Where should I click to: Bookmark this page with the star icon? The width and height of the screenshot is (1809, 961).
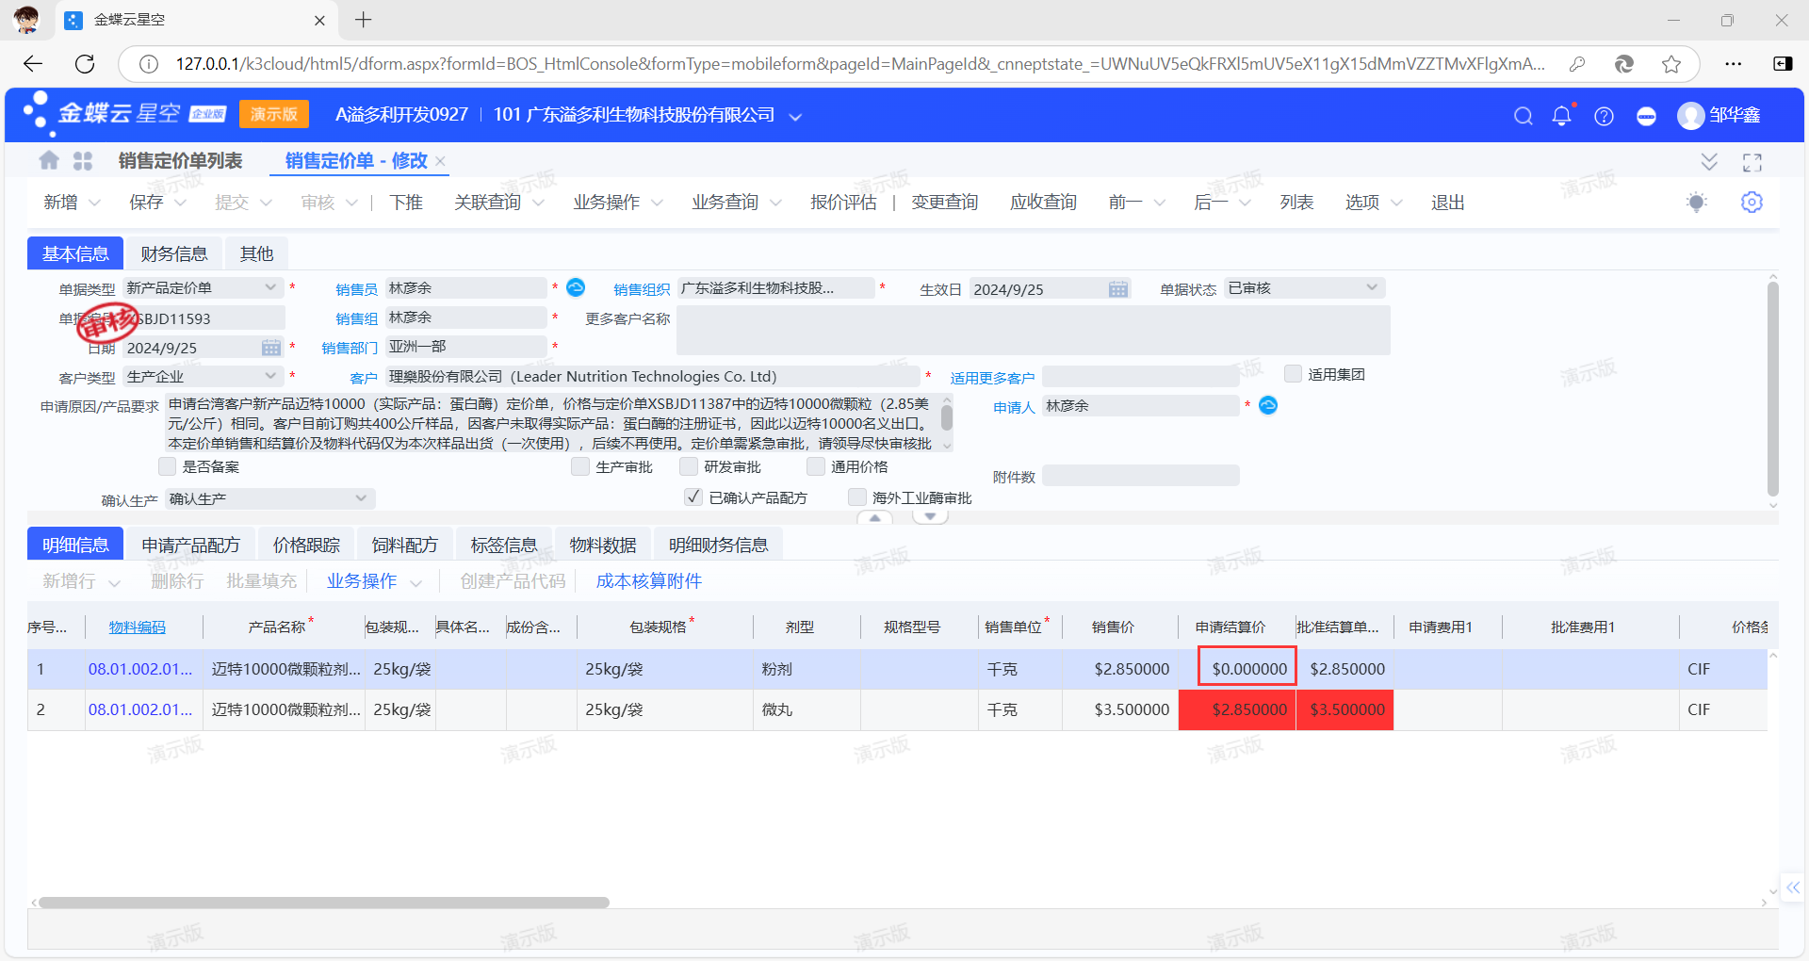coord(1671,64)
